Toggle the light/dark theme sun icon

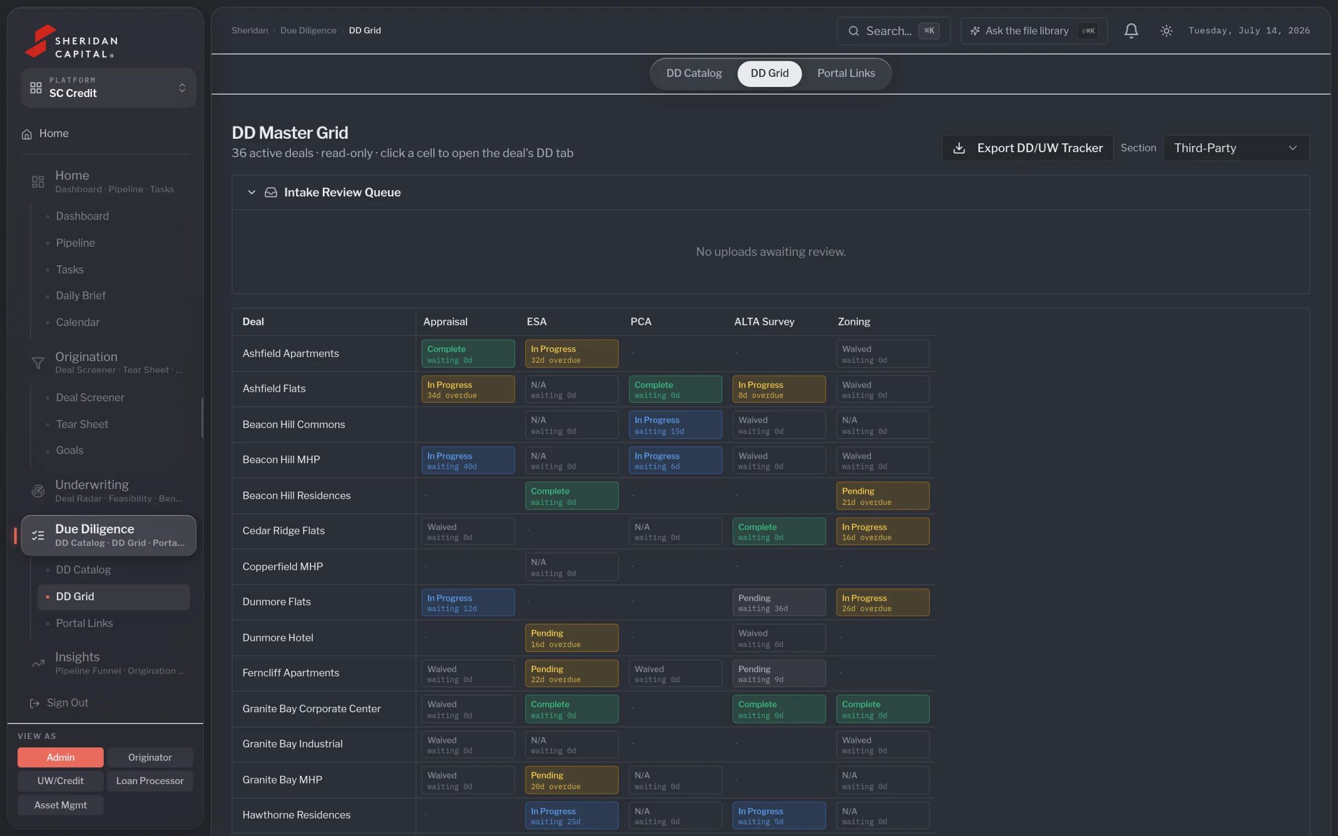1166,31
